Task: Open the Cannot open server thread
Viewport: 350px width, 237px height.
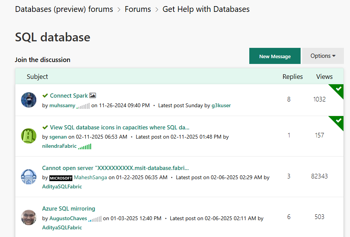Action: click(x=115, y=168)
